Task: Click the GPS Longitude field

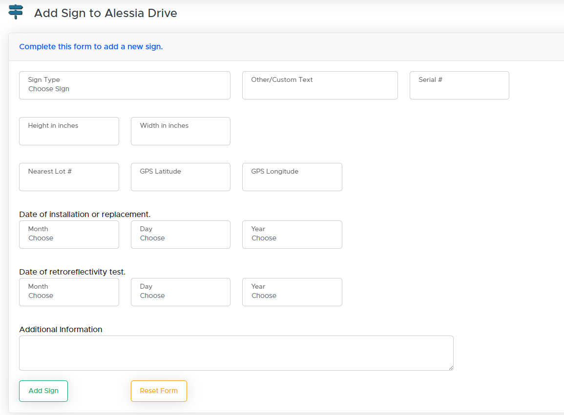Action: point(292,178)
